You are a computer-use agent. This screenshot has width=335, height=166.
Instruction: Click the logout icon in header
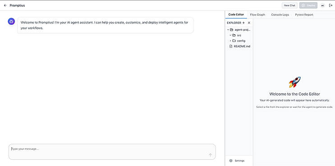[x=331, y=5]
